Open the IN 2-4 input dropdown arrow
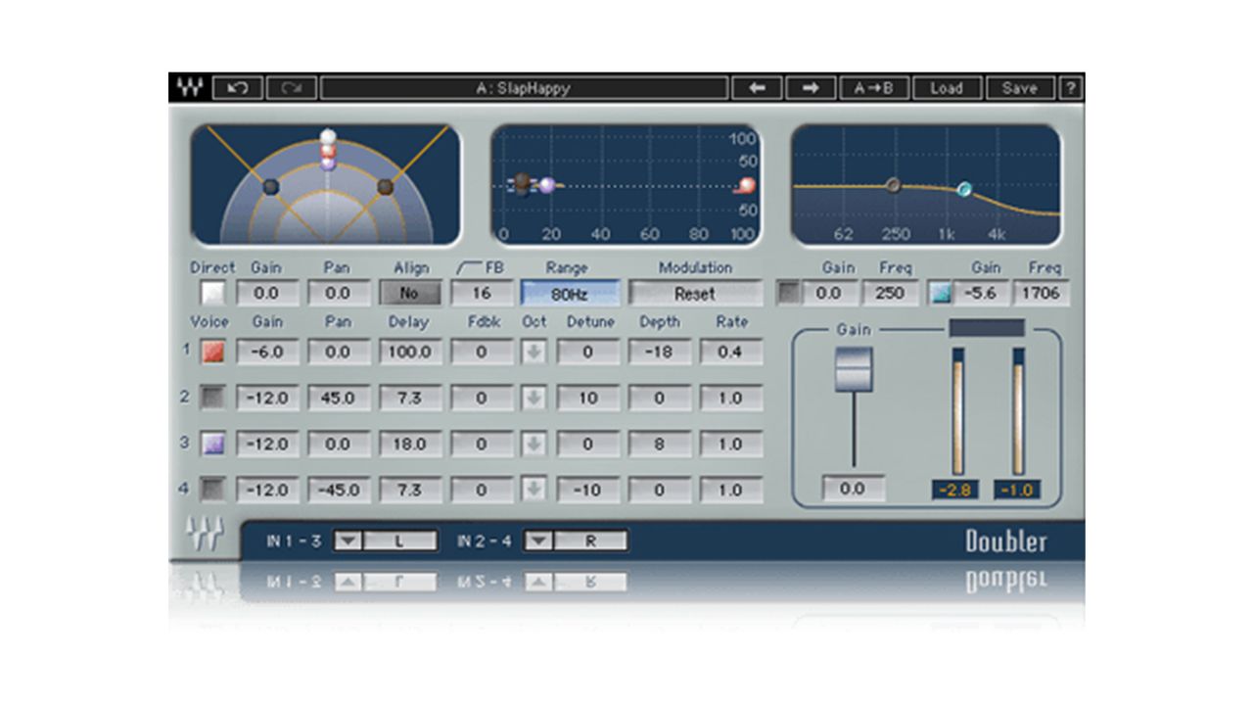Viewport: 1253px width, 705px height. 538,540
